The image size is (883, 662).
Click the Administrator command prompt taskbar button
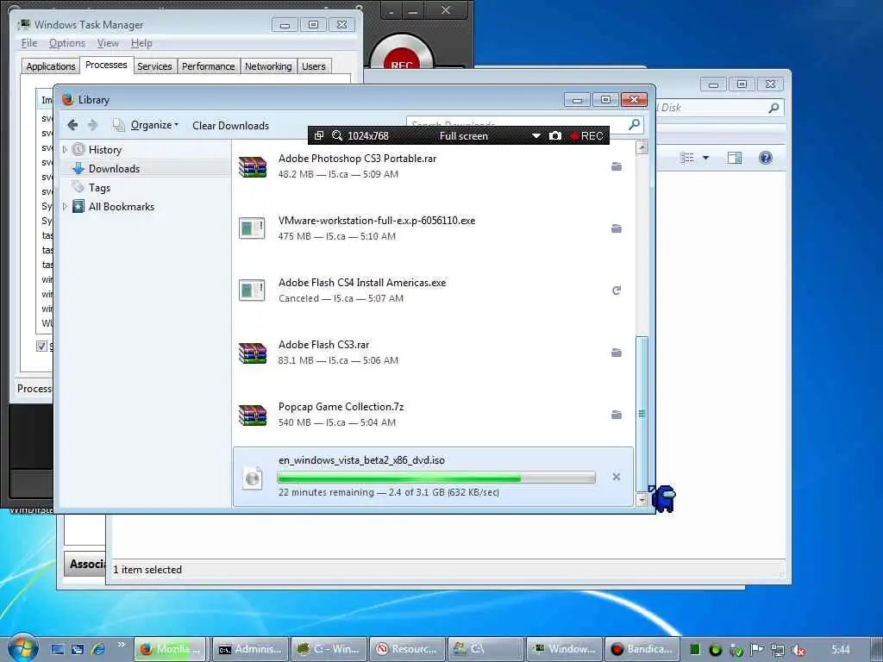(249, 649)
